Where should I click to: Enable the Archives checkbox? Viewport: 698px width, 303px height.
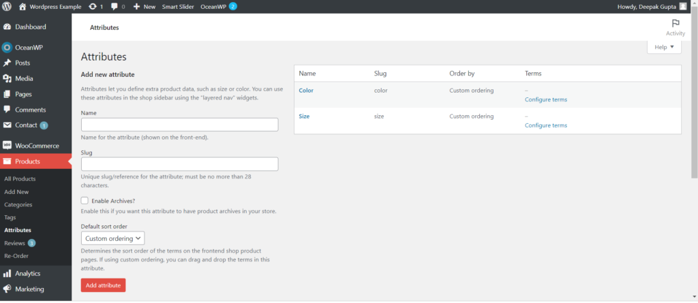pyautogui.click(x=85, y=201)
